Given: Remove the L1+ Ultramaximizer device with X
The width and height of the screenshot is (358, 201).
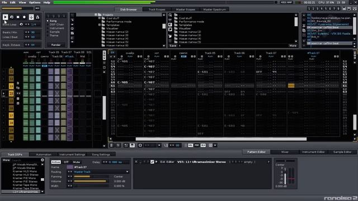Looking at the screenshot, I should pyautogui.click(x=136, y=162).
